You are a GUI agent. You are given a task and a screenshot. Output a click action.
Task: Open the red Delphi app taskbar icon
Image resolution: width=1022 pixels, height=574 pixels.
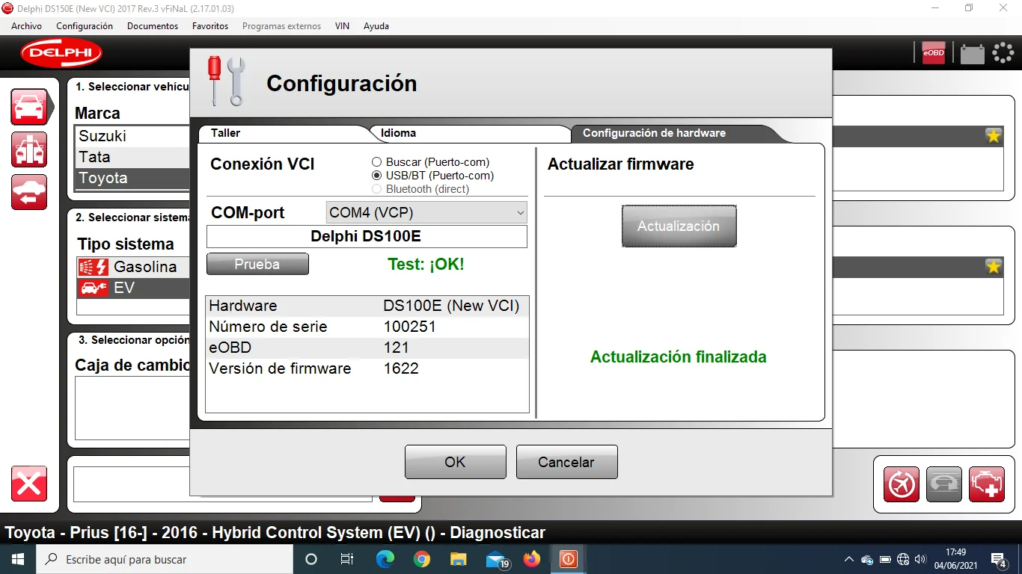click(x=568, y=559)
